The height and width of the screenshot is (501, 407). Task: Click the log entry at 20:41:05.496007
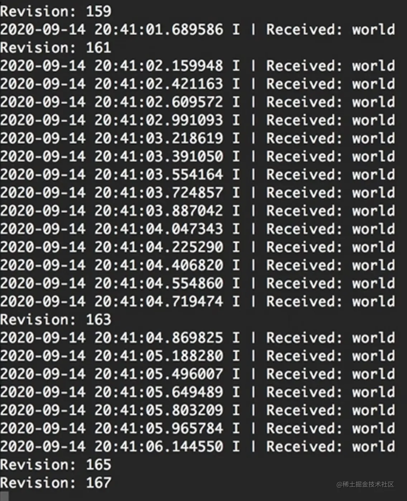(197, 374)
